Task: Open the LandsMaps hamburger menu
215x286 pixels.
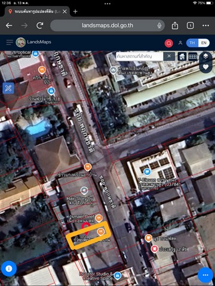Action: pyautogui.click(x=10, y=42)
